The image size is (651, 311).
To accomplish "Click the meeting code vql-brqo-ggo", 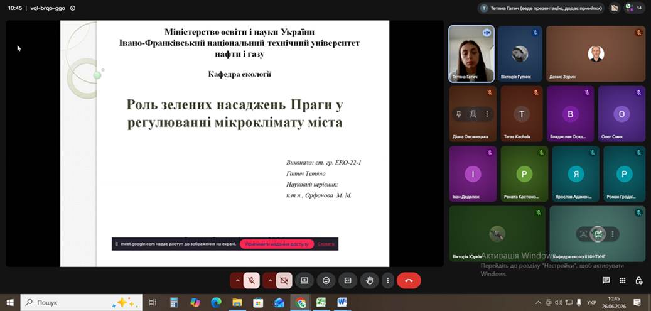I will pyautogui.click(x=48, y=8).
